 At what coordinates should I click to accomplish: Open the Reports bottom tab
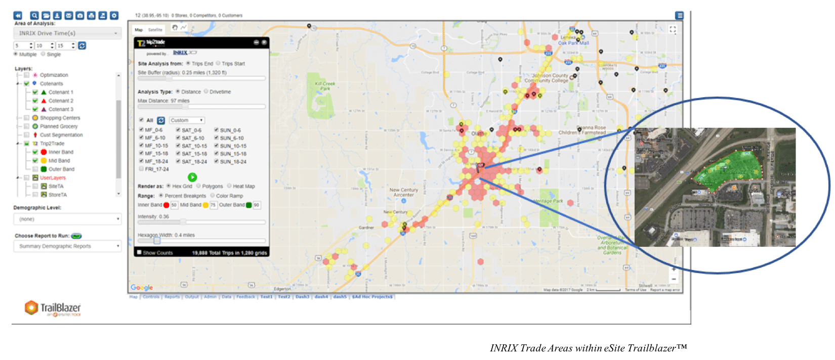pos(172,297)
